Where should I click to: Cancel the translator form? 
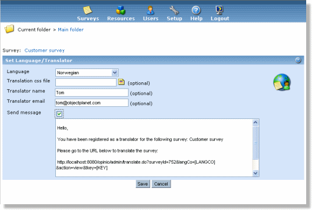tap(161, 184)
